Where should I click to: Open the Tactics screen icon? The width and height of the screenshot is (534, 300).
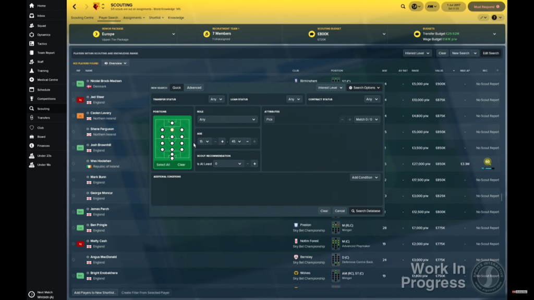click(32, 44)
